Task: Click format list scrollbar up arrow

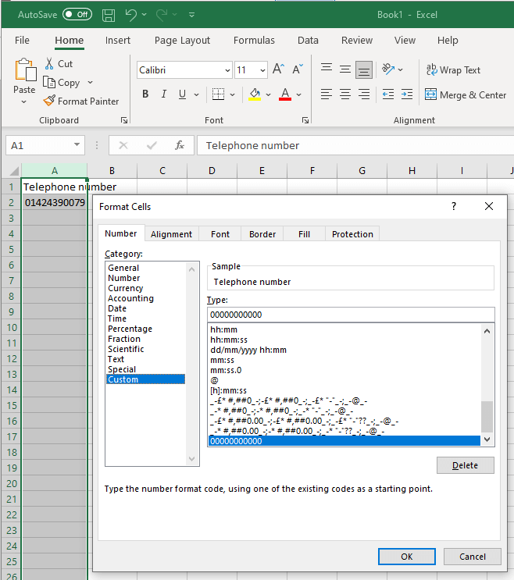Action: pos(487,331)
